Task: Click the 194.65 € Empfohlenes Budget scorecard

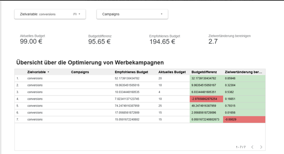Action: [165, 39]
